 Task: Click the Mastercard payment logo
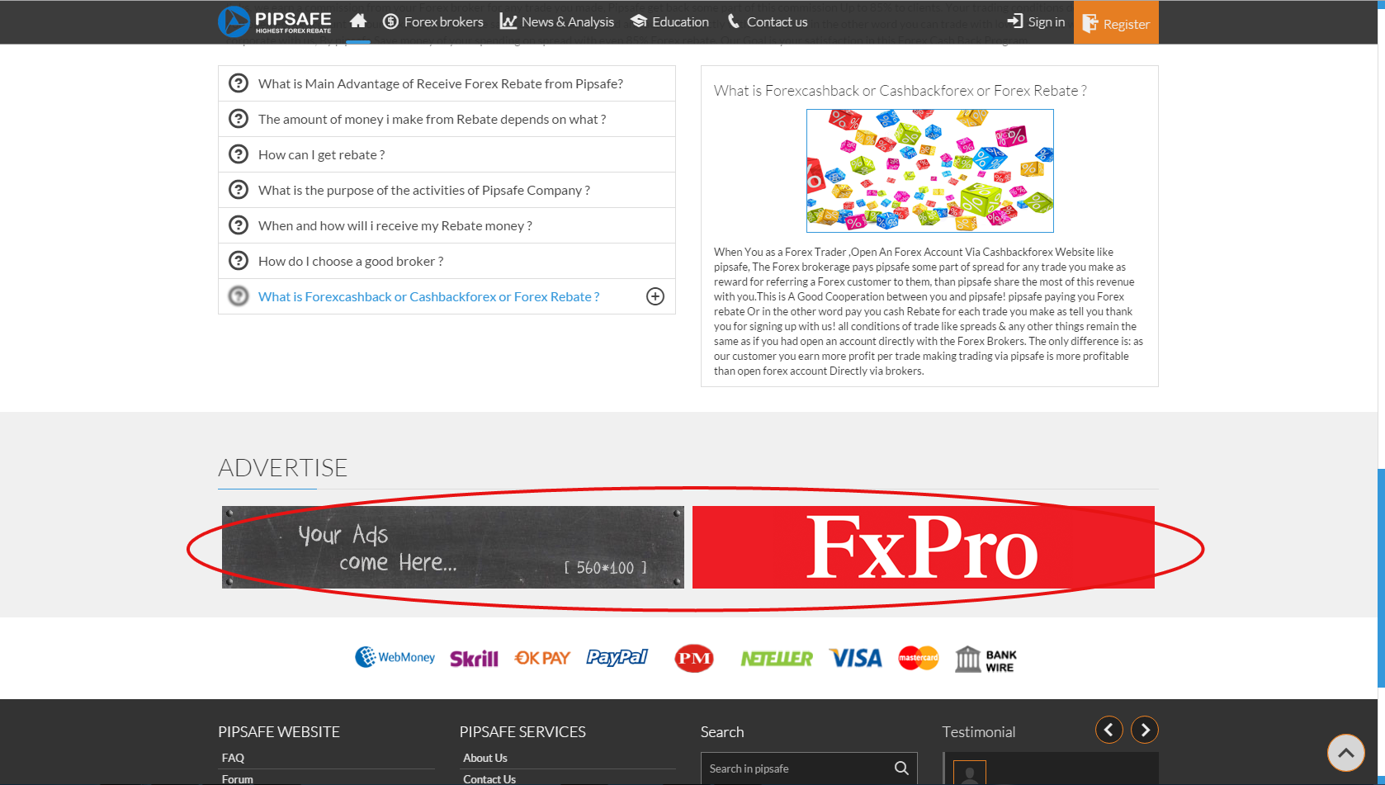(919, 658)
